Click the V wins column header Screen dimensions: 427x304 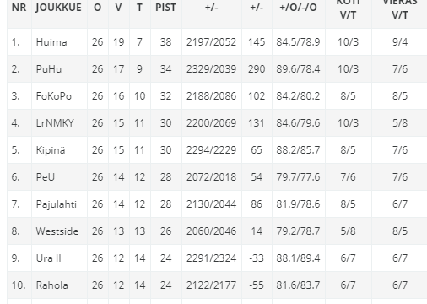pyautogui.click(x=119, y=8)
